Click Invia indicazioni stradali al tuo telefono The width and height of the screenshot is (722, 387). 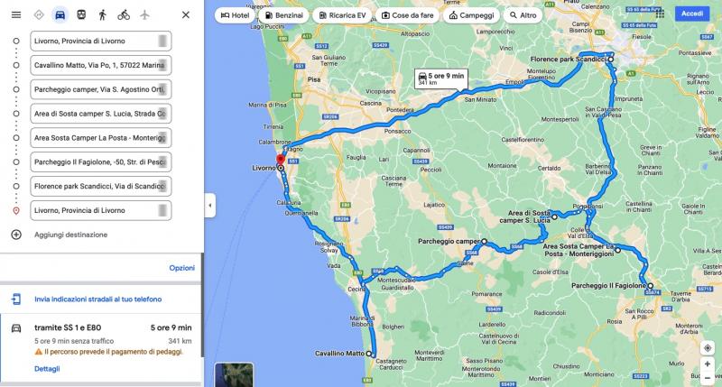click(x=98, y=299)
